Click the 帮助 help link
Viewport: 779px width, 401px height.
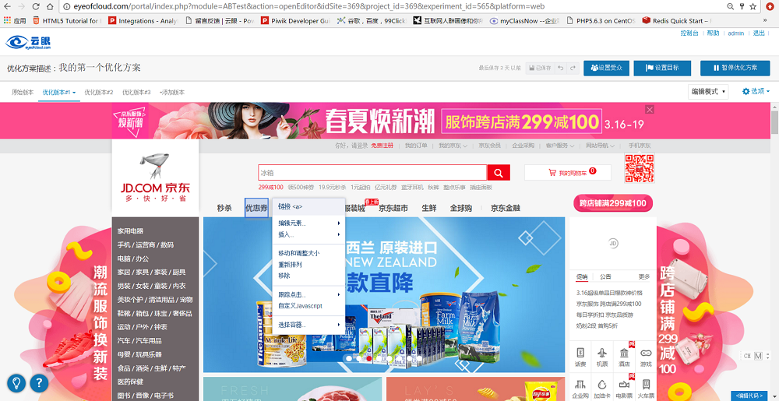click(713, 33)
